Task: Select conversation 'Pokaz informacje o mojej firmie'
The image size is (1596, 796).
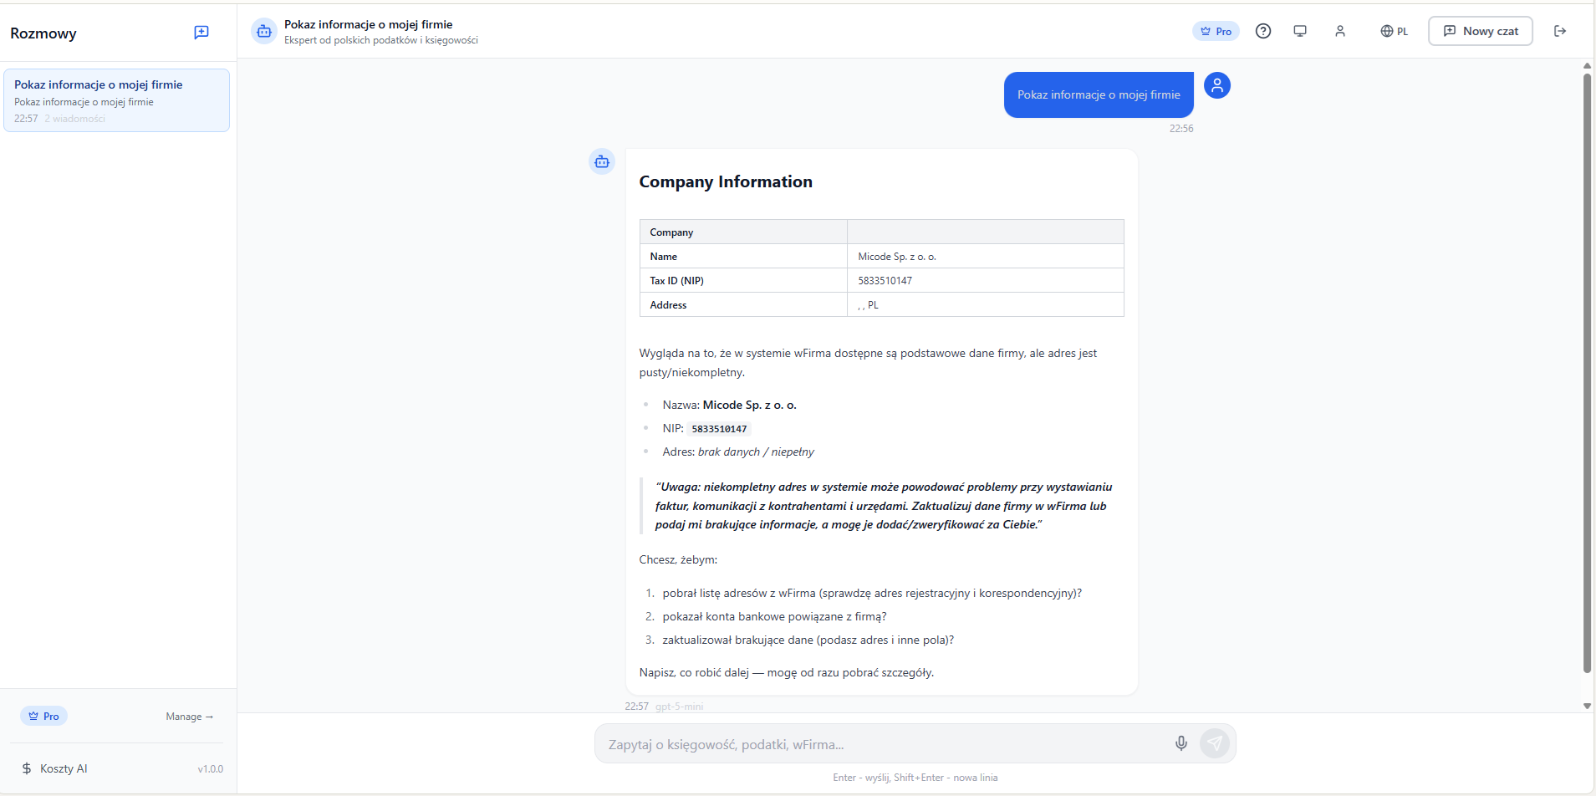Action: pos(116,100)
